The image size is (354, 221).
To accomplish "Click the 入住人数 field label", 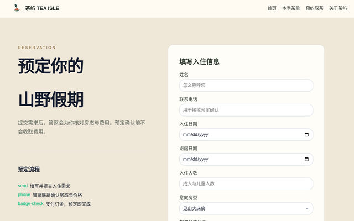I will pyautogui.click(x=188, y=173).
